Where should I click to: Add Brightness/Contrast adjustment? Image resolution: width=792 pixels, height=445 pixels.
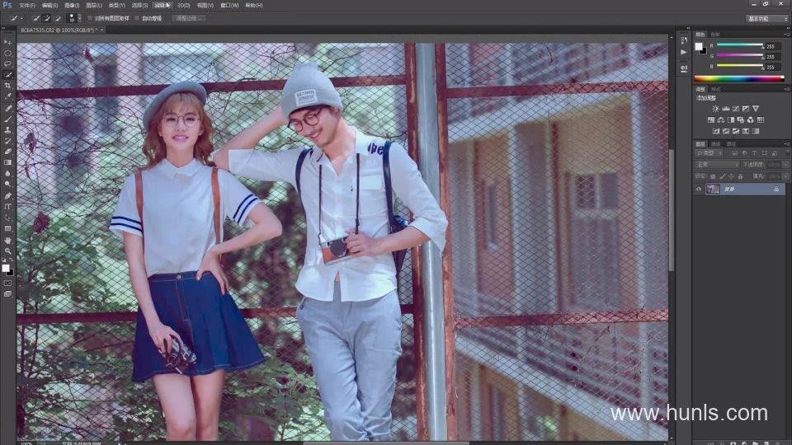tap(715, 109)
